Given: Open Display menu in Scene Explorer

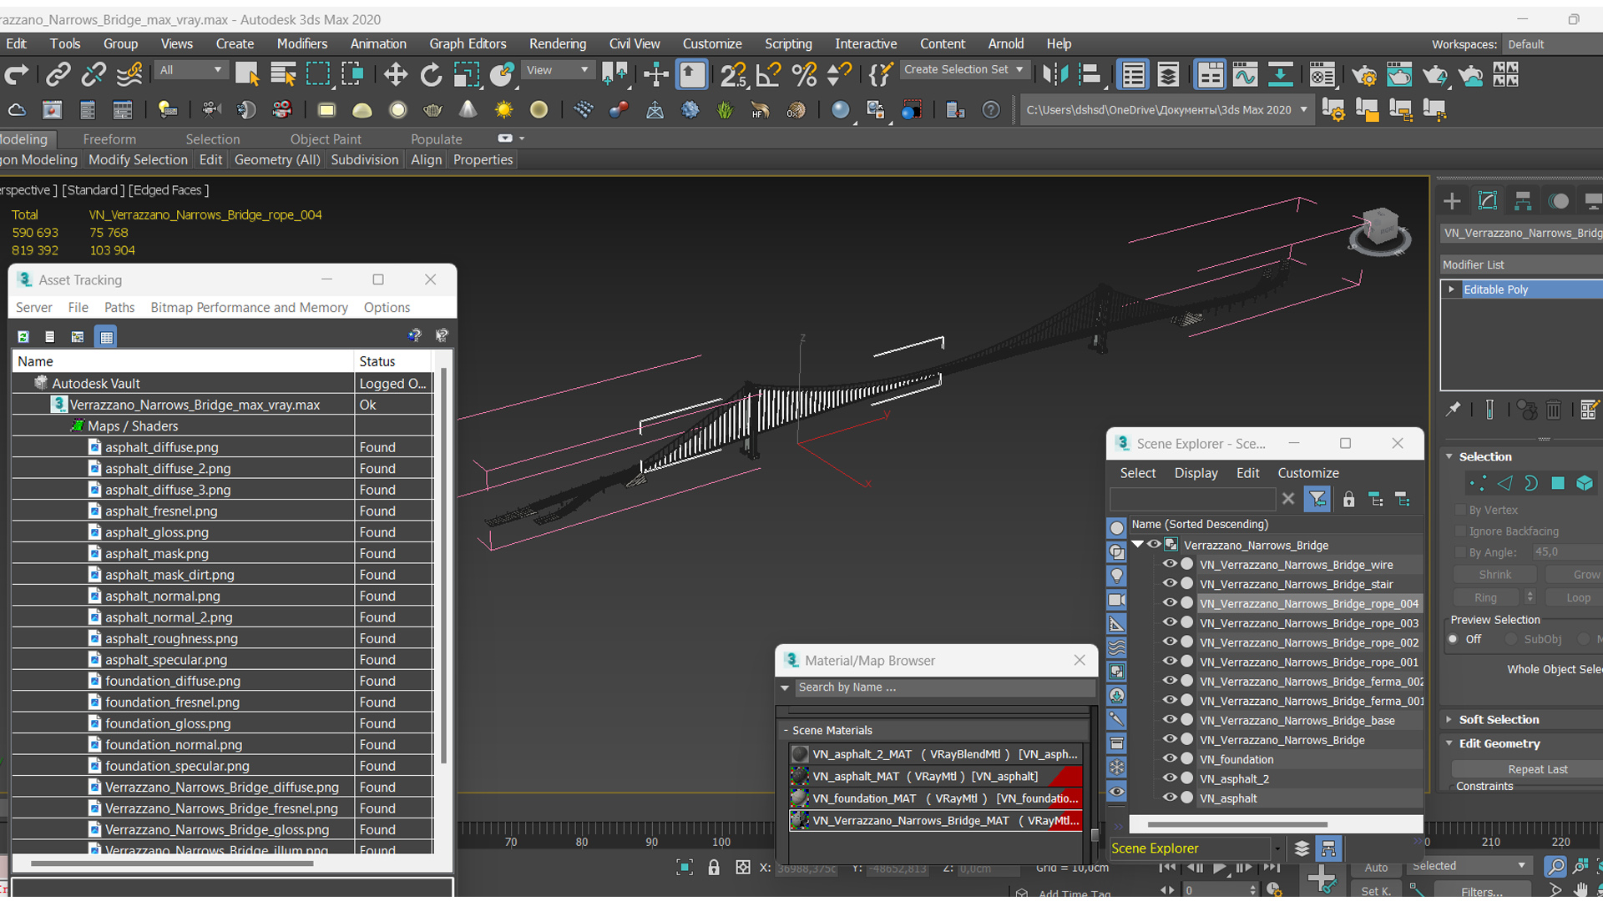Looking at the screenshot, I should pyautogui.click(x=1196, y=473).
